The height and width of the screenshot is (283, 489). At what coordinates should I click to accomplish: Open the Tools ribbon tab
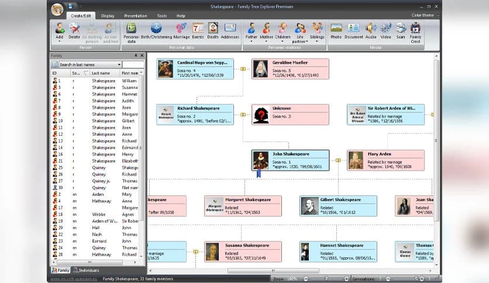[162, 16]
